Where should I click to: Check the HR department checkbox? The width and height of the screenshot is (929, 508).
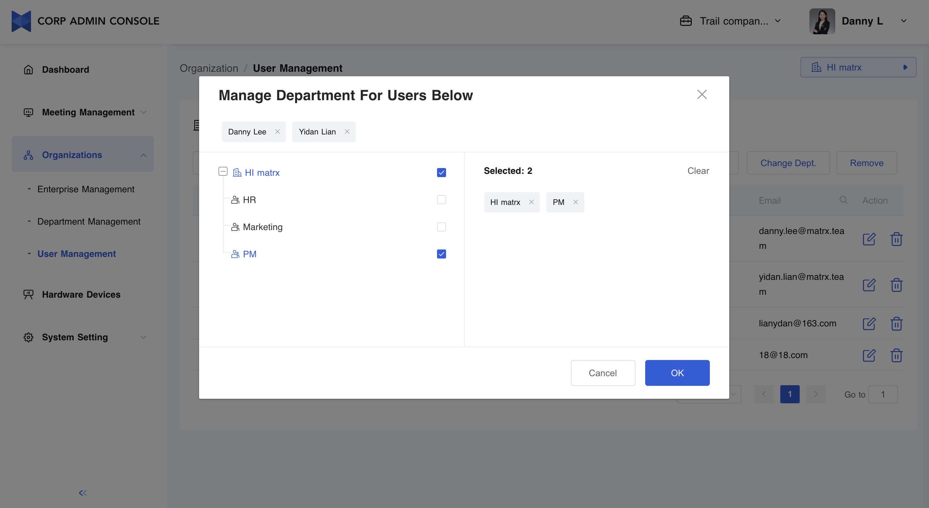pyautogui.click(x=441, y=200)
